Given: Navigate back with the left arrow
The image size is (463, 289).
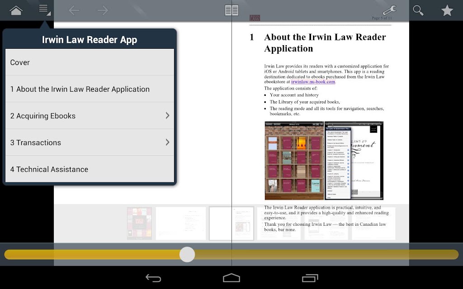Looking at the screenshot, I should tap(74, 10).
